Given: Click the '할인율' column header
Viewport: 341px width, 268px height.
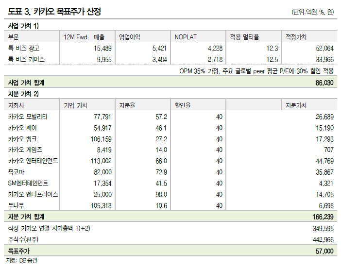Looking at the screenshot, I should (x=183, y=105).
